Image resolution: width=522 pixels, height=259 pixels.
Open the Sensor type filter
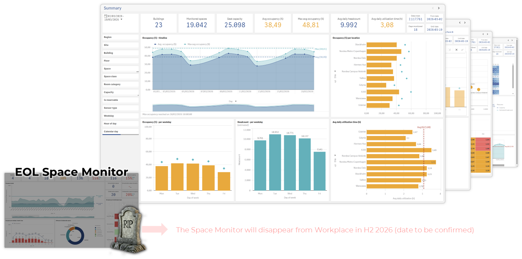point(120,108)
